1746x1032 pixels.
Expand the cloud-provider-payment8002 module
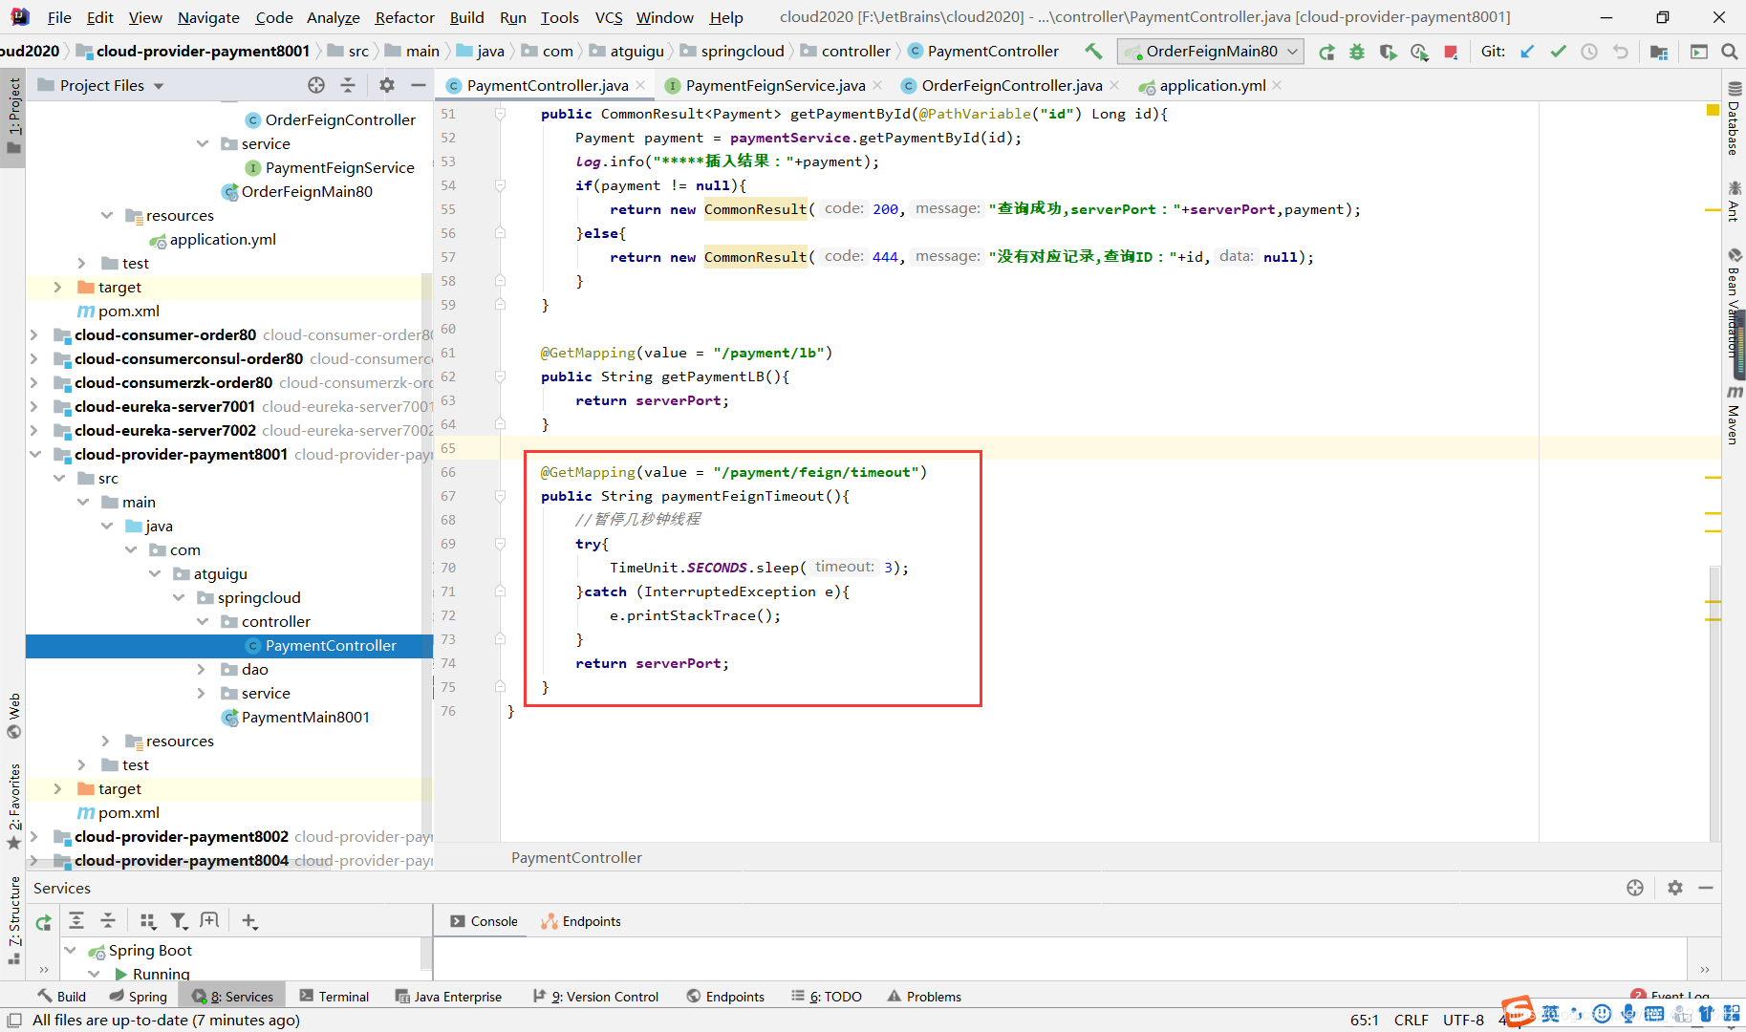tap(34, 836)
